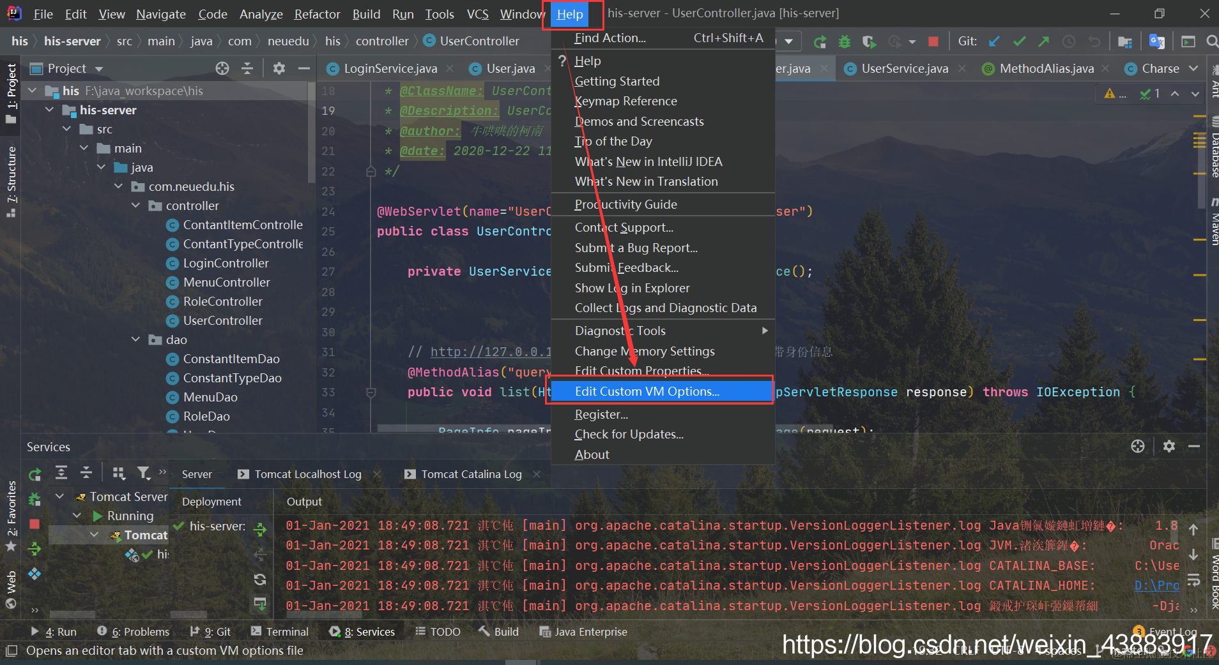The height and width of the screenshot is (665, 1219).
Task: Open the Tomcat Catalina Log tab
Action: coord(471,474)
